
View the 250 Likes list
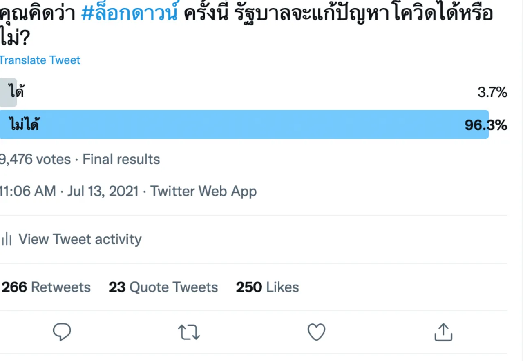(x=267, y=287)
